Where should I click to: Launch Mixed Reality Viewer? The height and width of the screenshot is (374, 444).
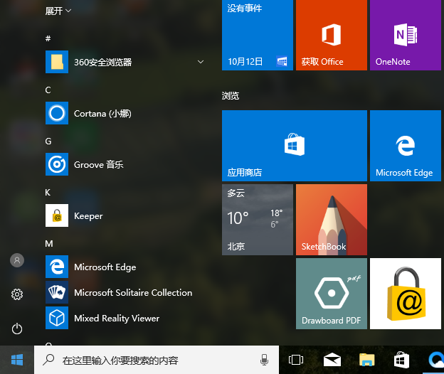click(116, 319)
